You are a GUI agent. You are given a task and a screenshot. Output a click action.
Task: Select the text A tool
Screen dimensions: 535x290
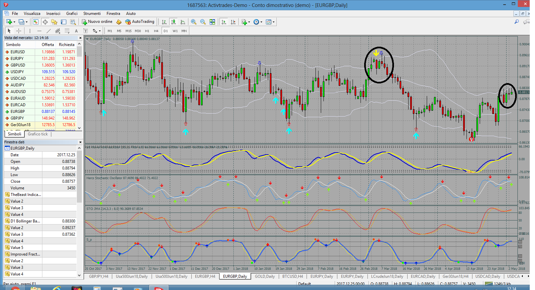[76, 31]
